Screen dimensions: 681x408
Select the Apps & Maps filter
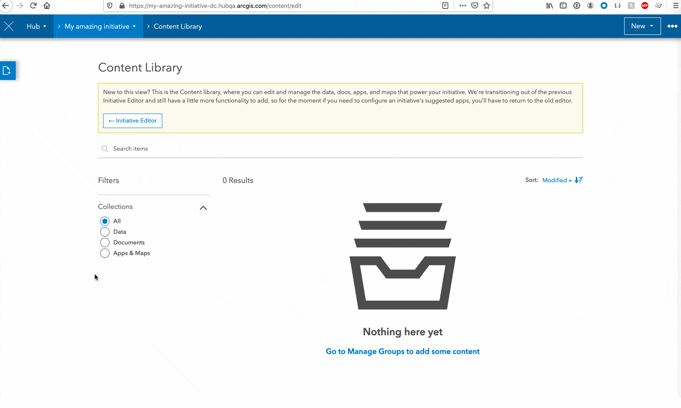point(105,253)
